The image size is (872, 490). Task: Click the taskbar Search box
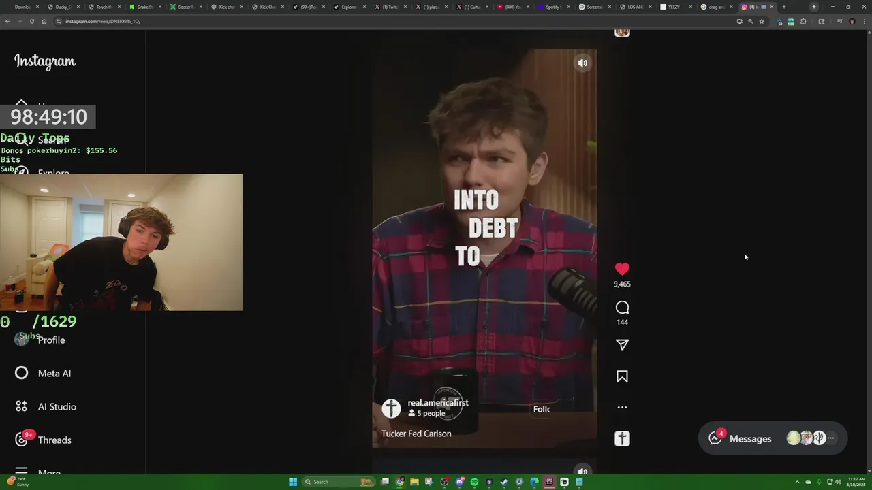click(339, 482)
